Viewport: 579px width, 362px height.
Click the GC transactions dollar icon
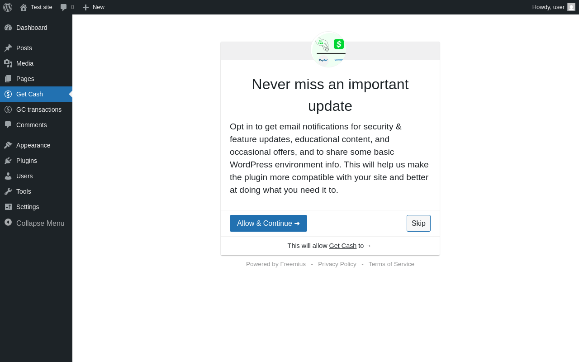point(8,110)
